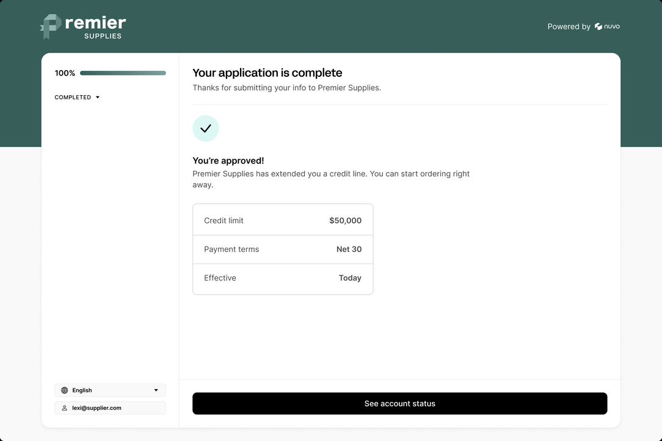Click the You're approved! heading

tap(228, 160)
